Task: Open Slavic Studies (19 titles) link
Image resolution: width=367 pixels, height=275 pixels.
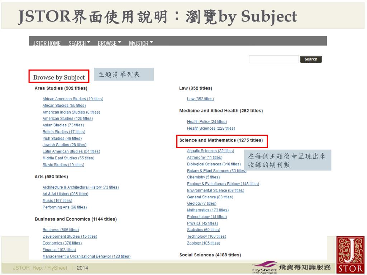Action: [x=63, y=165]
